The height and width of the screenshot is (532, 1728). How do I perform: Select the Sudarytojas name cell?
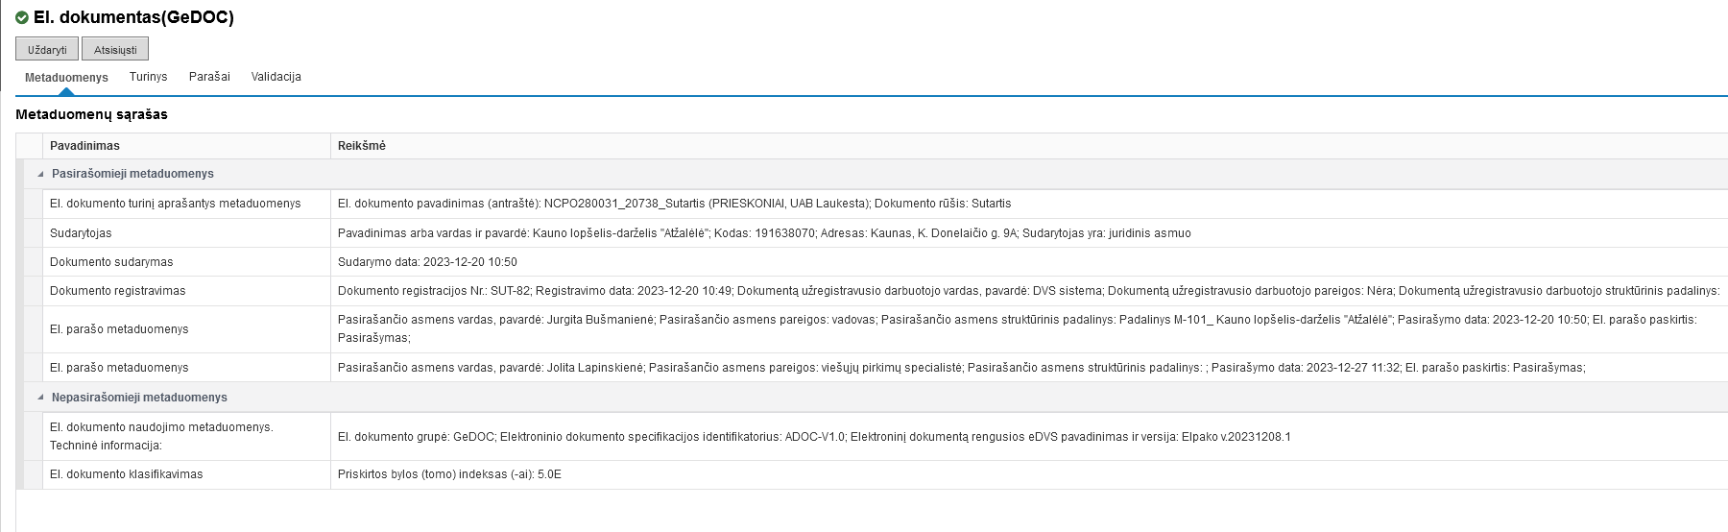(81, 233)
